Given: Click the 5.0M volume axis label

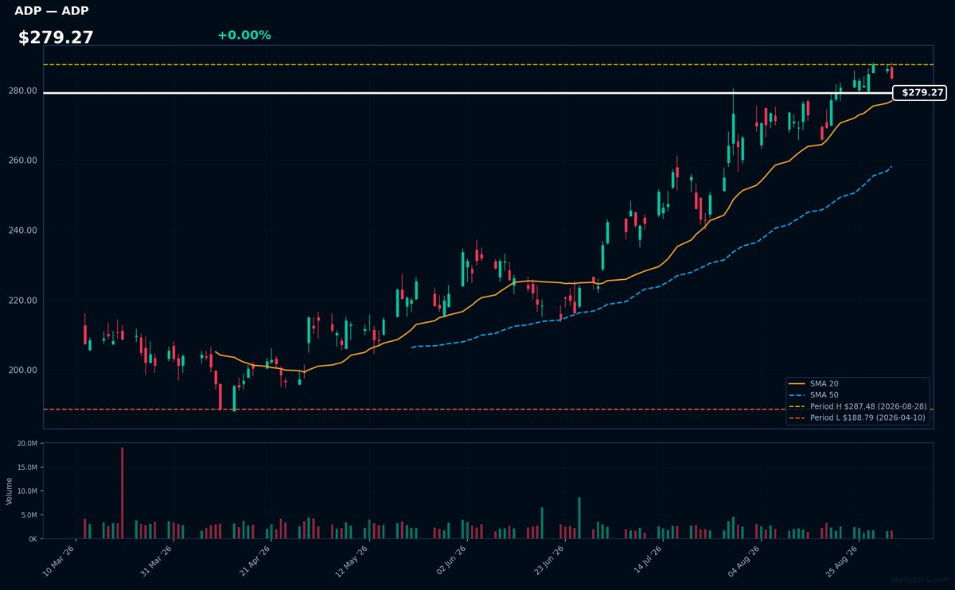Looking at the screenshot, I should coord(29,515).
